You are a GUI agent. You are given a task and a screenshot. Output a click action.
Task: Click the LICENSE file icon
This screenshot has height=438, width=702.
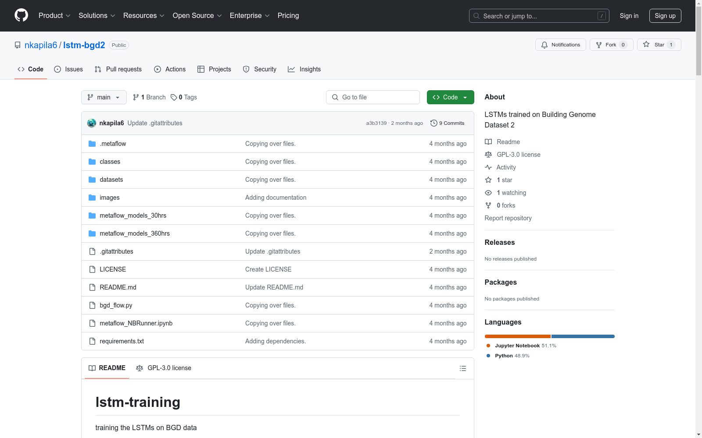(x=92, y=269)
